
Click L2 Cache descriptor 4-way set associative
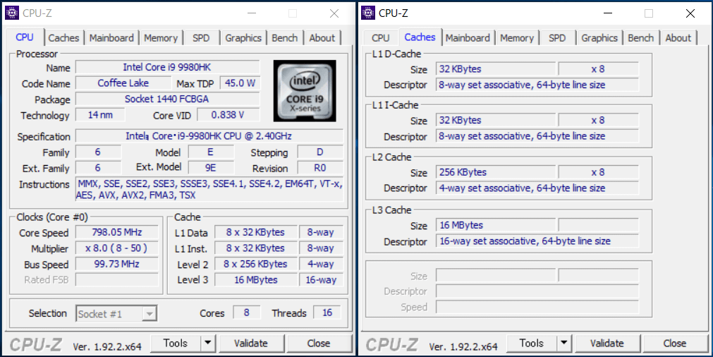click(537, 188)
